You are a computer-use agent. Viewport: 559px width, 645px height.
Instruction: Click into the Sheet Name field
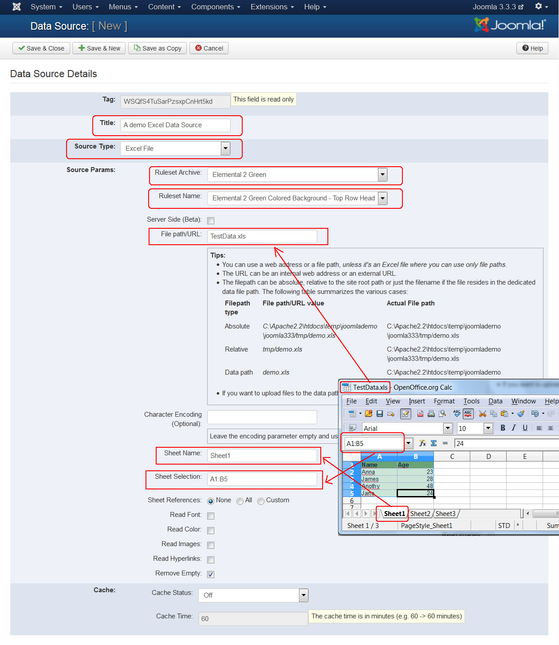[x=262, y=456]
